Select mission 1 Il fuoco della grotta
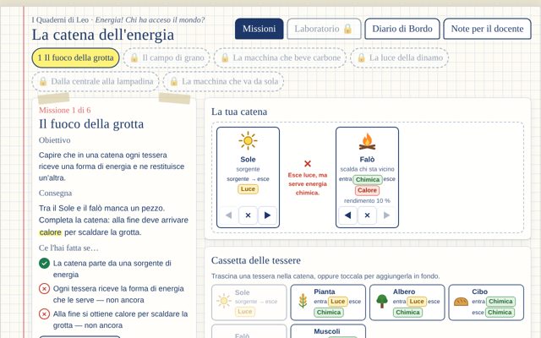This screenshot has width=541, height=338. pyautogui.click(x=75, y=57)
